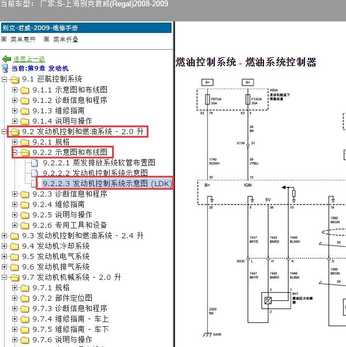Expand the 9.4 发动机冷却系统 node

(x=4, y=246)
